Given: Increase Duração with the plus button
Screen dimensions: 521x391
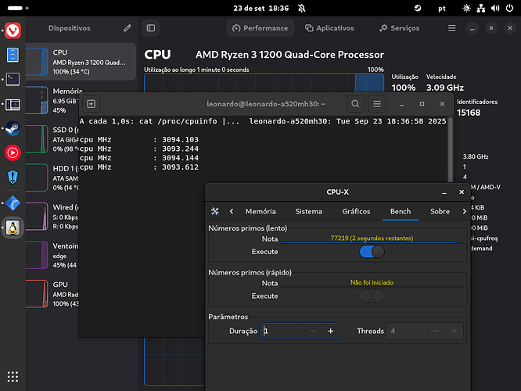Looking at the screenshot, I should [330, 332].
